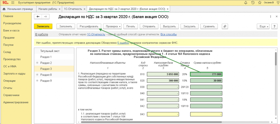Switch to the Начало работы tab
The width and height of the screenshot is (280, 124).
click(x=48, y=9)
